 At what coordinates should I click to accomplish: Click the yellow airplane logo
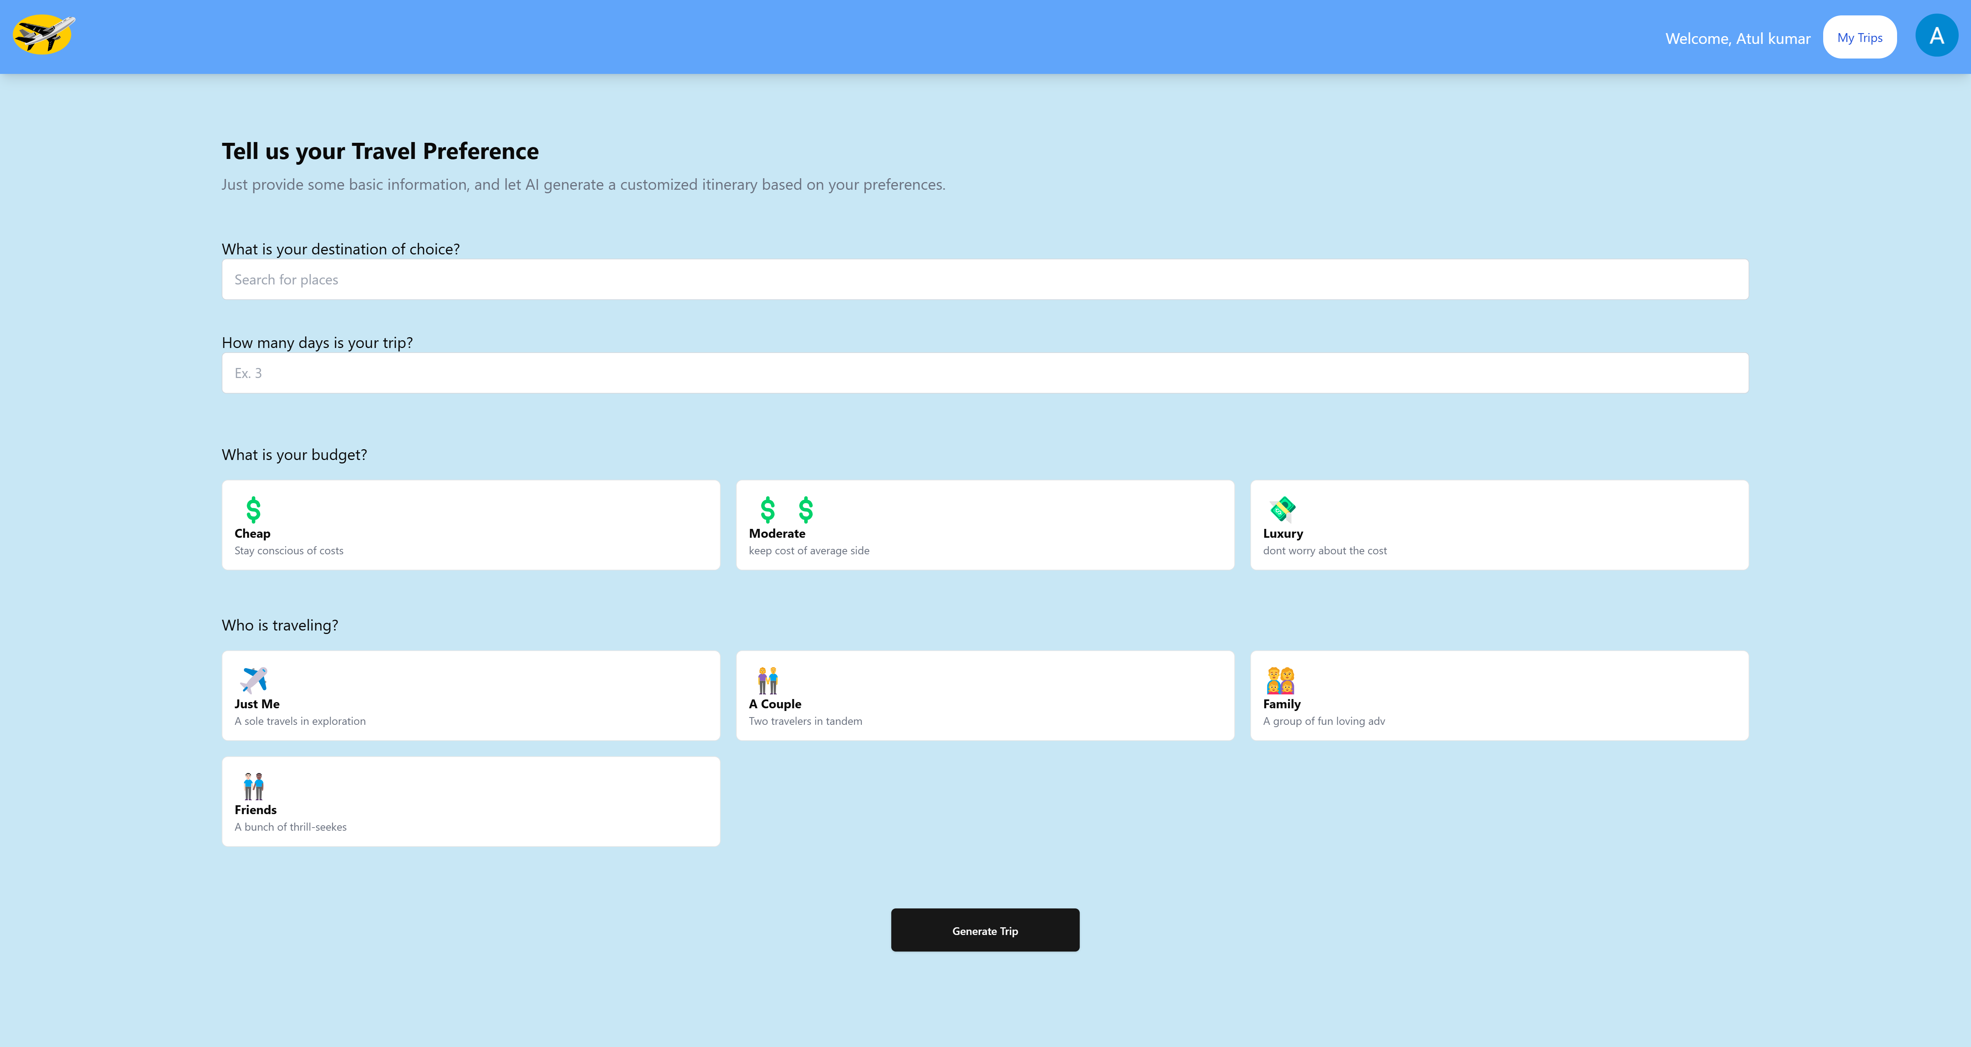44,35
